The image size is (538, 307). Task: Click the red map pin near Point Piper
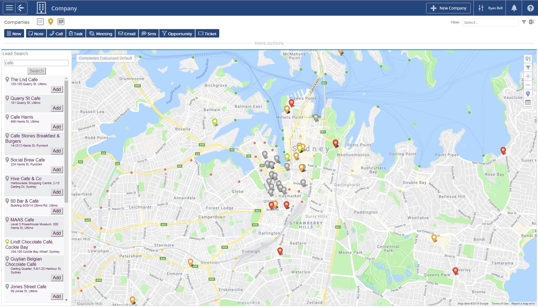(503, 151)
